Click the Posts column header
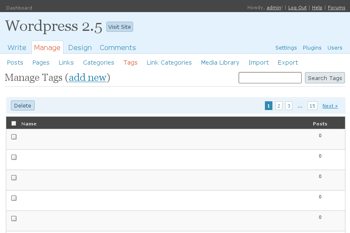Image resolution: width=350 pixels, height=233 pixels. pos(320,124)
